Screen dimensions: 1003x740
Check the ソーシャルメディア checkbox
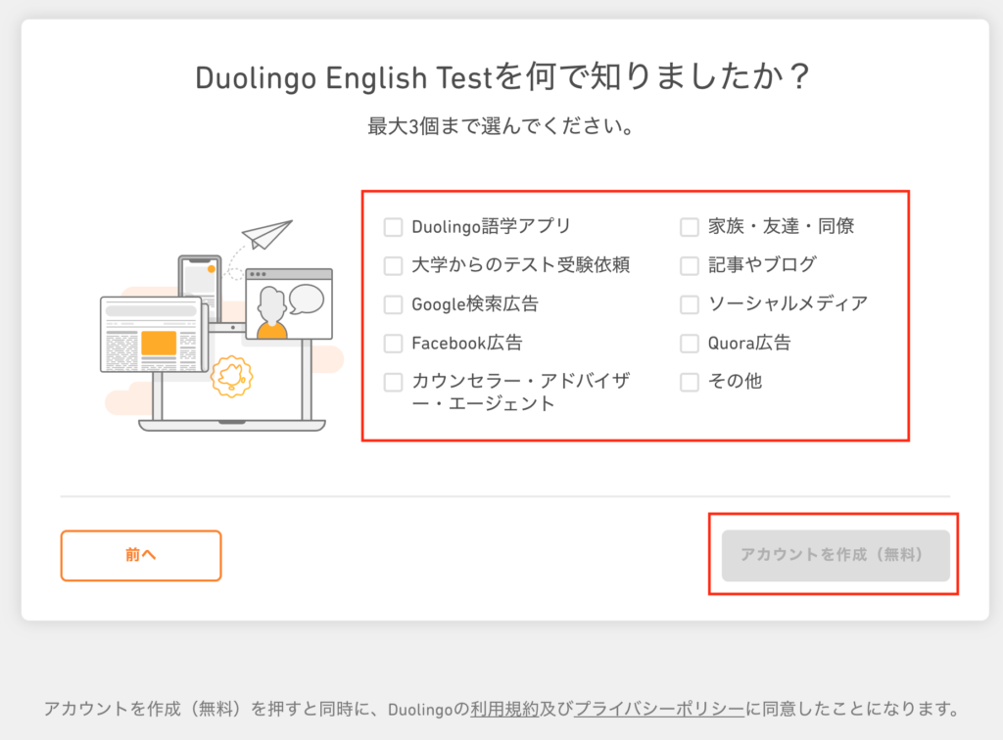(689, 304)
